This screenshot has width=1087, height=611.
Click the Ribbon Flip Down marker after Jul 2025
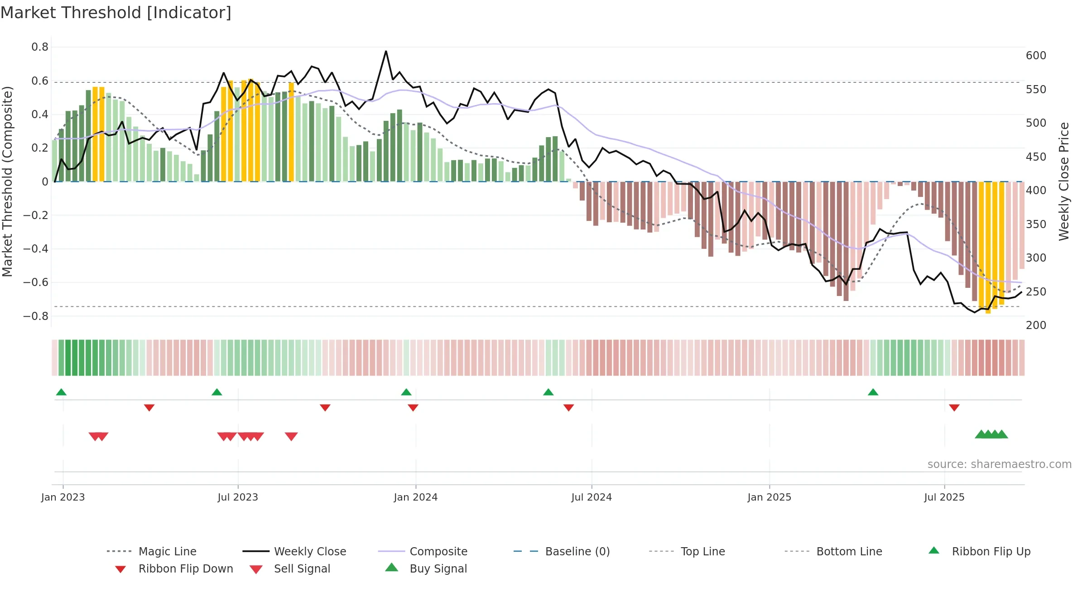tap(954, 408)
